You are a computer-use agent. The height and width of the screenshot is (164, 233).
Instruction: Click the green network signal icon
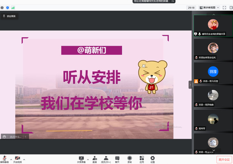13,8
